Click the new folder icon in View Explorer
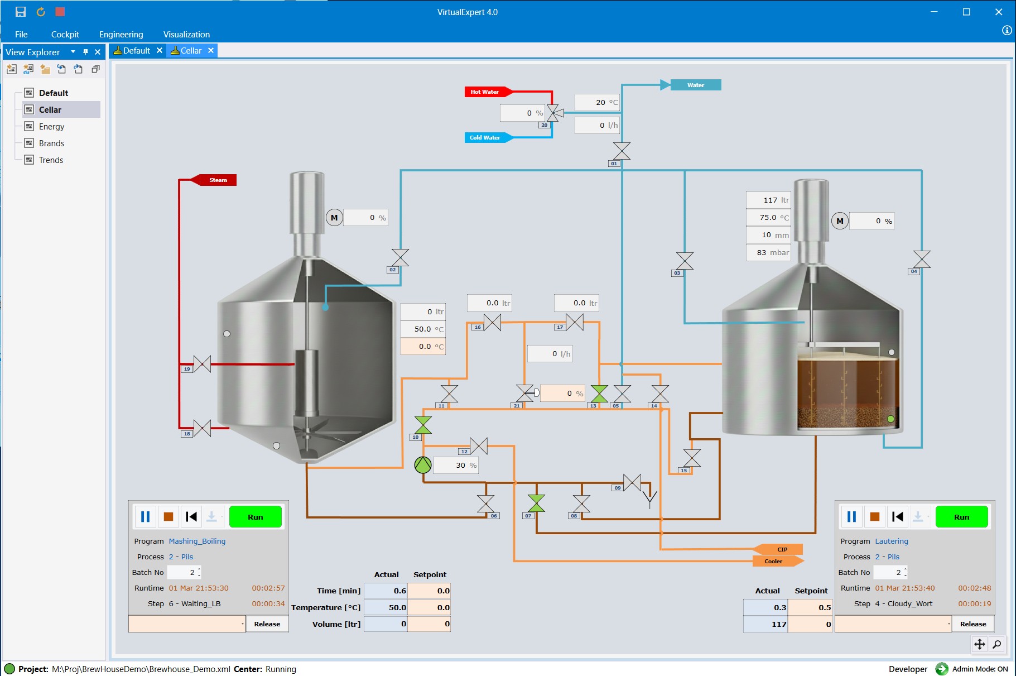The width and height of the screenshot is (1016, 676). [45, 69]
